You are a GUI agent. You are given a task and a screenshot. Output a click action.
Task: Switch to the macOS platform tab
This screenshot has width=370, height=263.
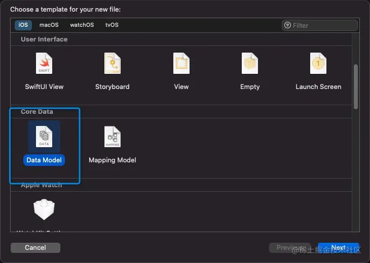tap(49, 25)
